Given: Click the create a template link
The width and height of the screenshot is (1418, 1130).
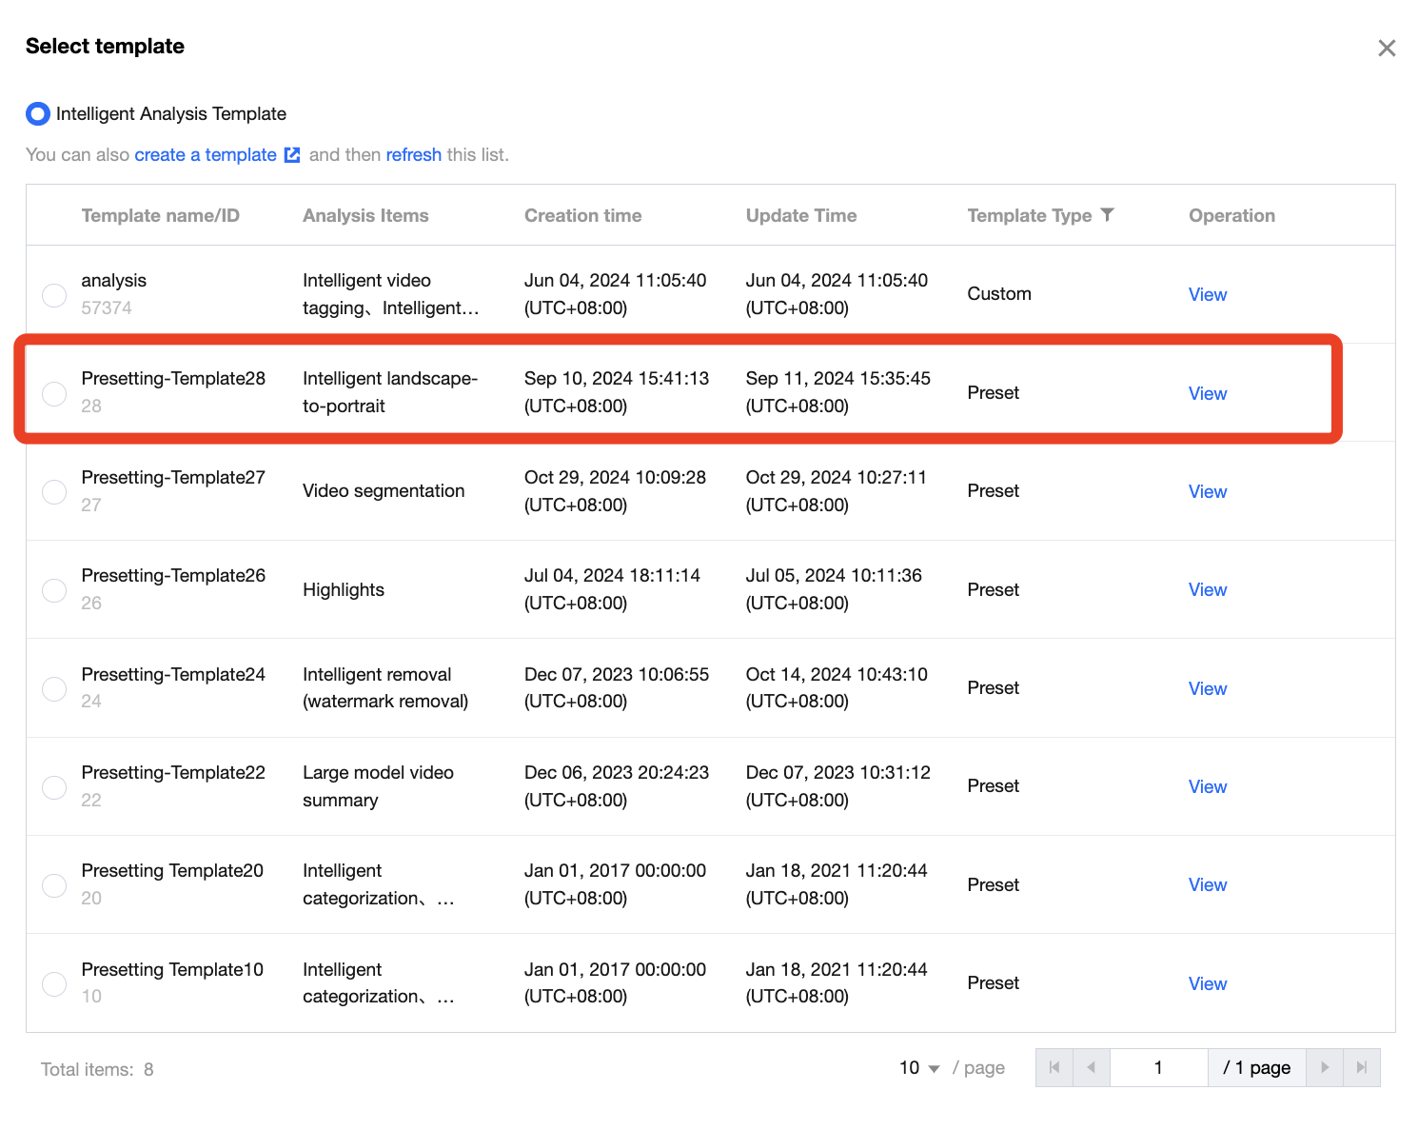Looking at the screenshot, I should (x=206, y=155).
